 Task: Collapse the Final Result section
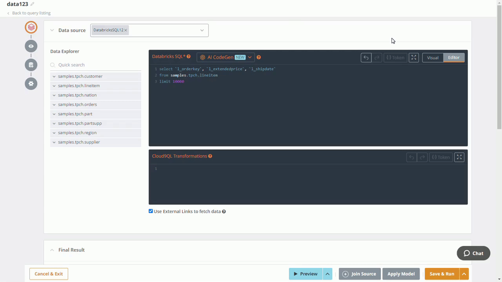[x=52, y=250]
